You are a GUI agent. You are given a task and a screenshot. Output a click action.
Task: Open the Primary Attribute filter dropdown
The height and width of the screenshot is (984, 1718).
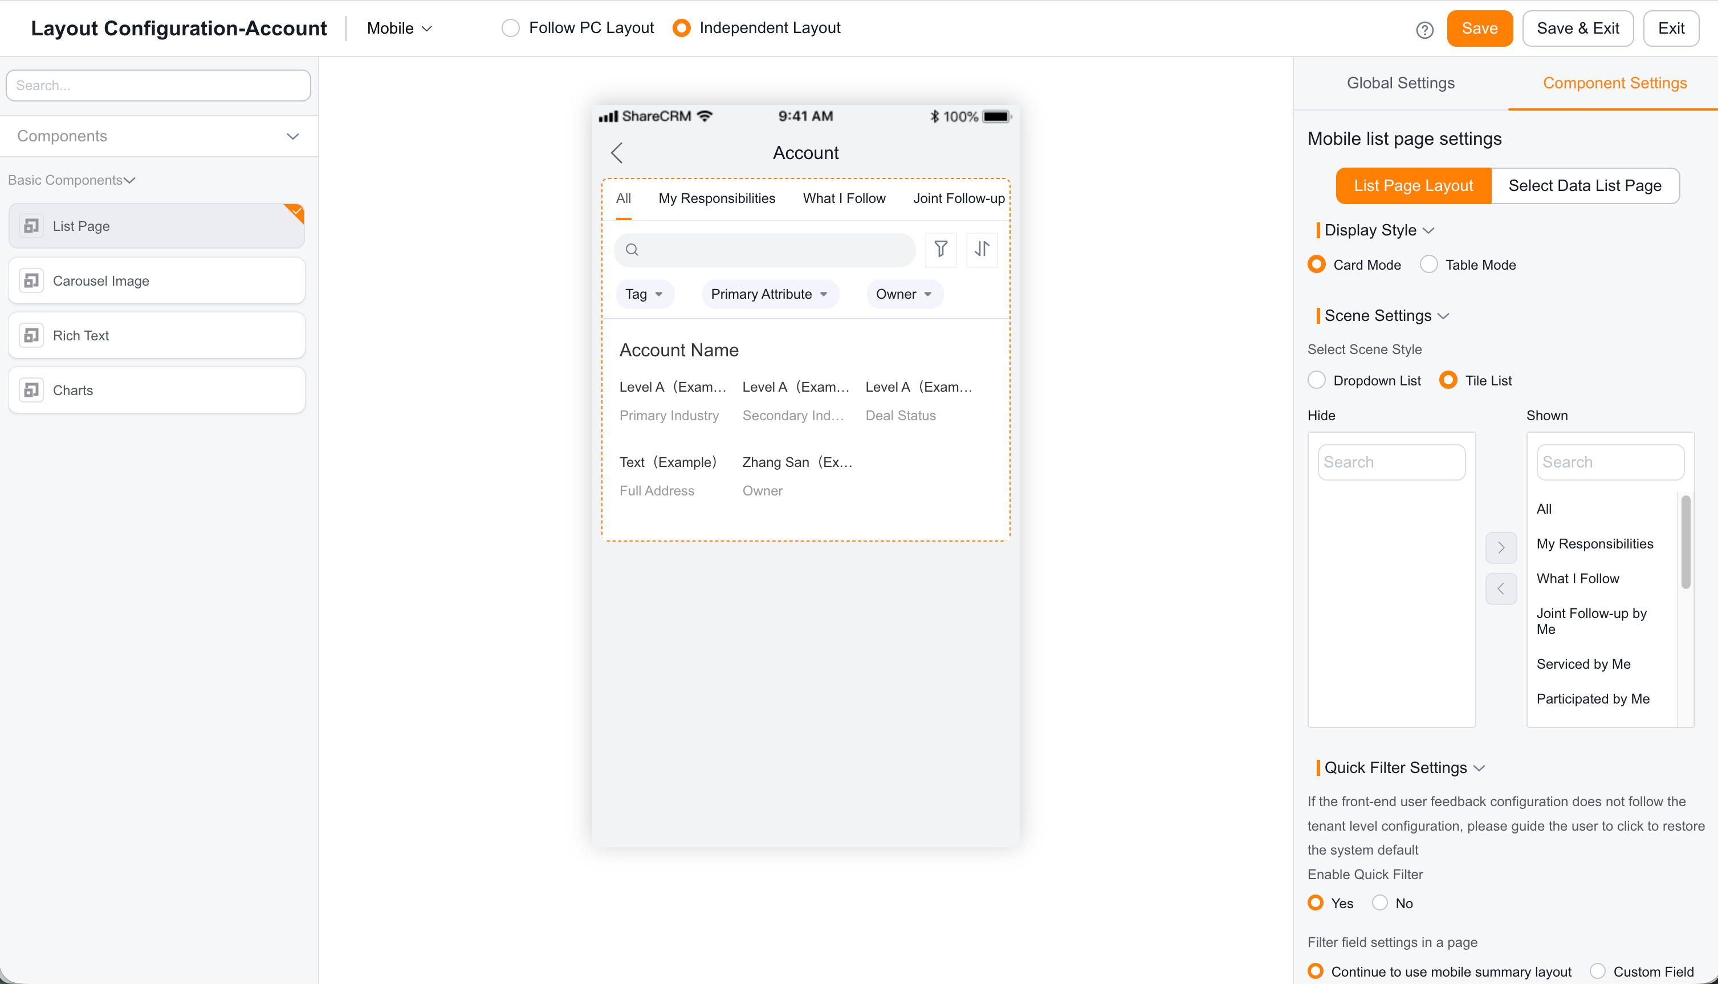click(770, 294)
